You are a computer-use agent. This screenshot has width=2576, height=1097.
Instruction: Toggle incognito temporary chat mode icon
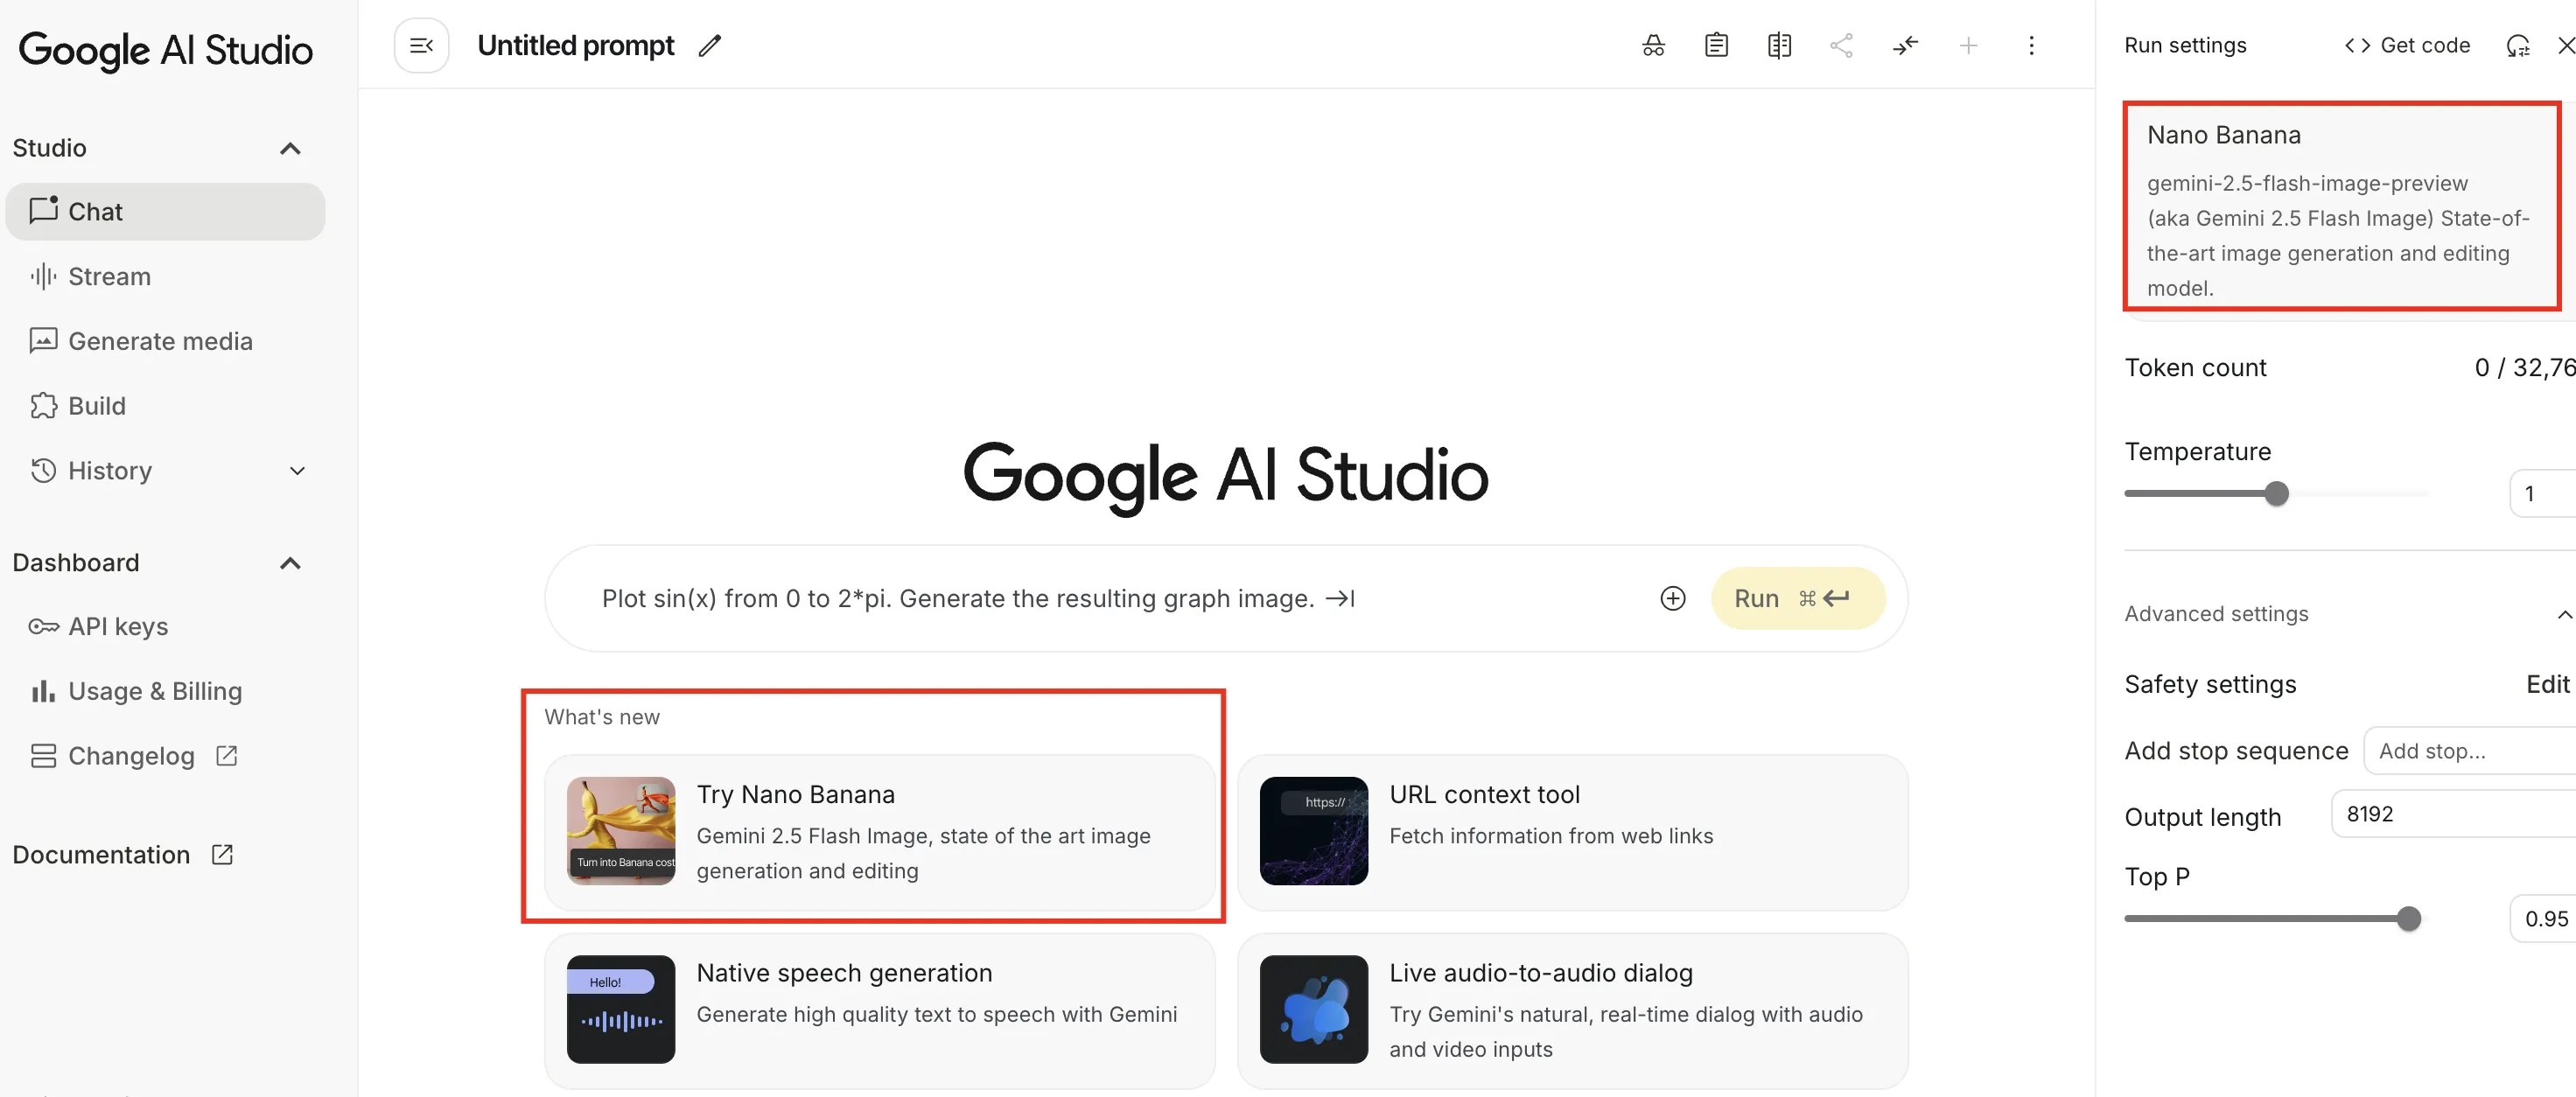click(1653, 46)
